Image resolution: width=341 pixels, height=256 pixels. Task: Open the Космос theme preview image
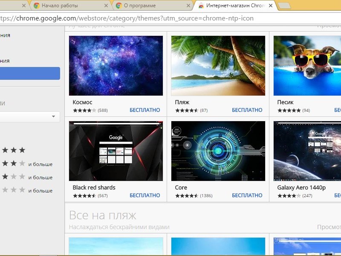pyautogui.click(x=116, y=66)
